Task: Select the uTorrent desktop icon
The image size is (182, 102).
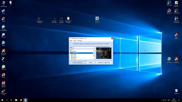Action: [x=3, y=67]
